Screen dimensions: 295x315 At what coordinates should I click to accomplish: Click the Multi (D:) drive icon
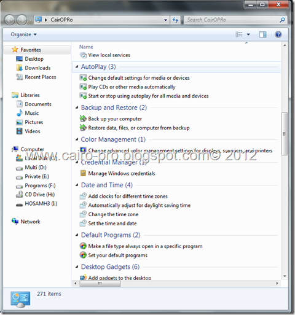click(x=19, y=168)
